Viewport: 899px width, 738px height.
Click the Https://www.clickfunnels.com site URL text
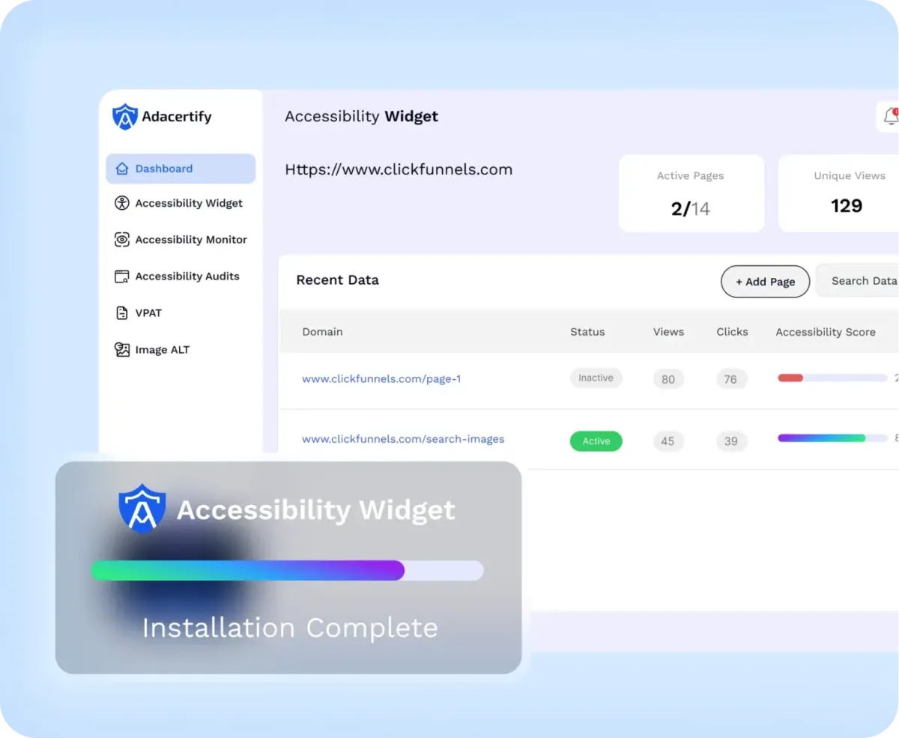coord(399,170)
